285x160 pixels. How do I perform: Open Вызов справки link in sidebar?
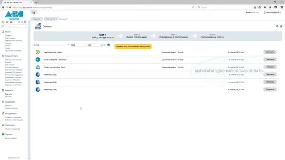pyautogui.click(x=11, y=138)
